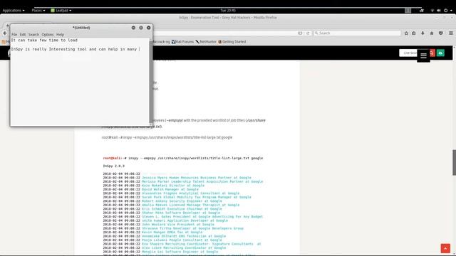Open the NetHunter bookmark

coord(206,42)
